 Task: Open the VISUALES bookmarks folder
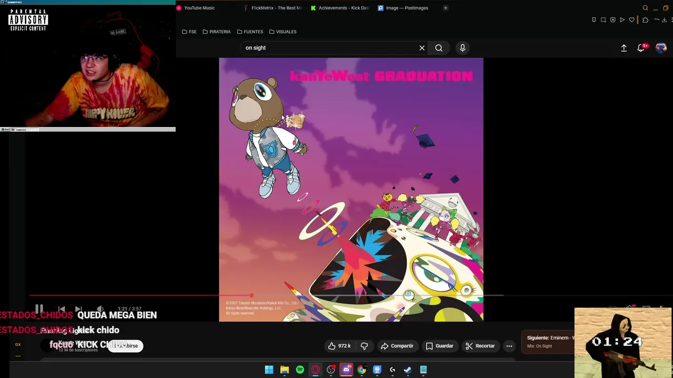[x=283, y=31]
